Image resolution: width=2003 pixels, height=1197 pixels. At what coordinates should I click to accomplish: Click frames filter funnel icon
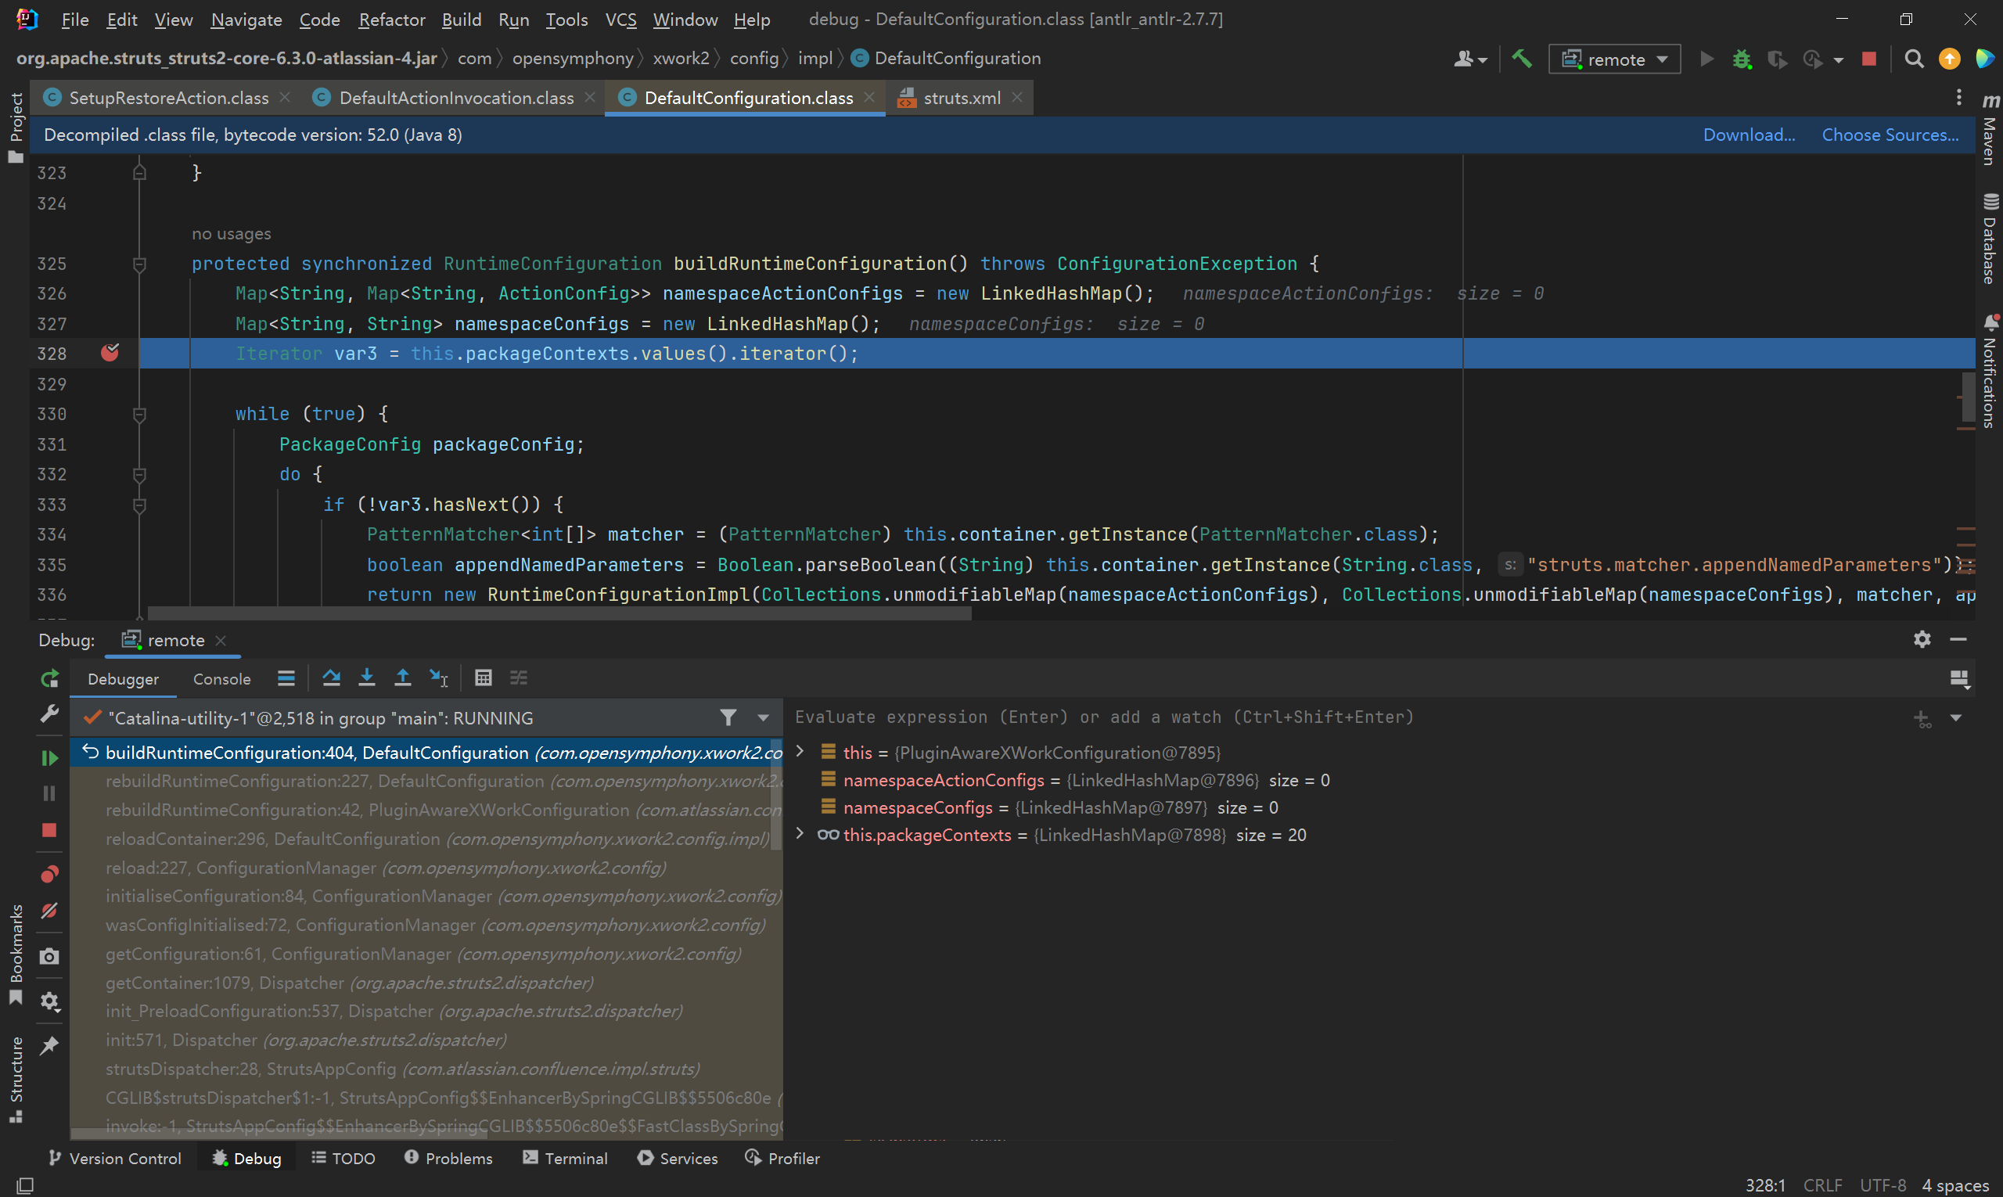click(x=728, y=717)
